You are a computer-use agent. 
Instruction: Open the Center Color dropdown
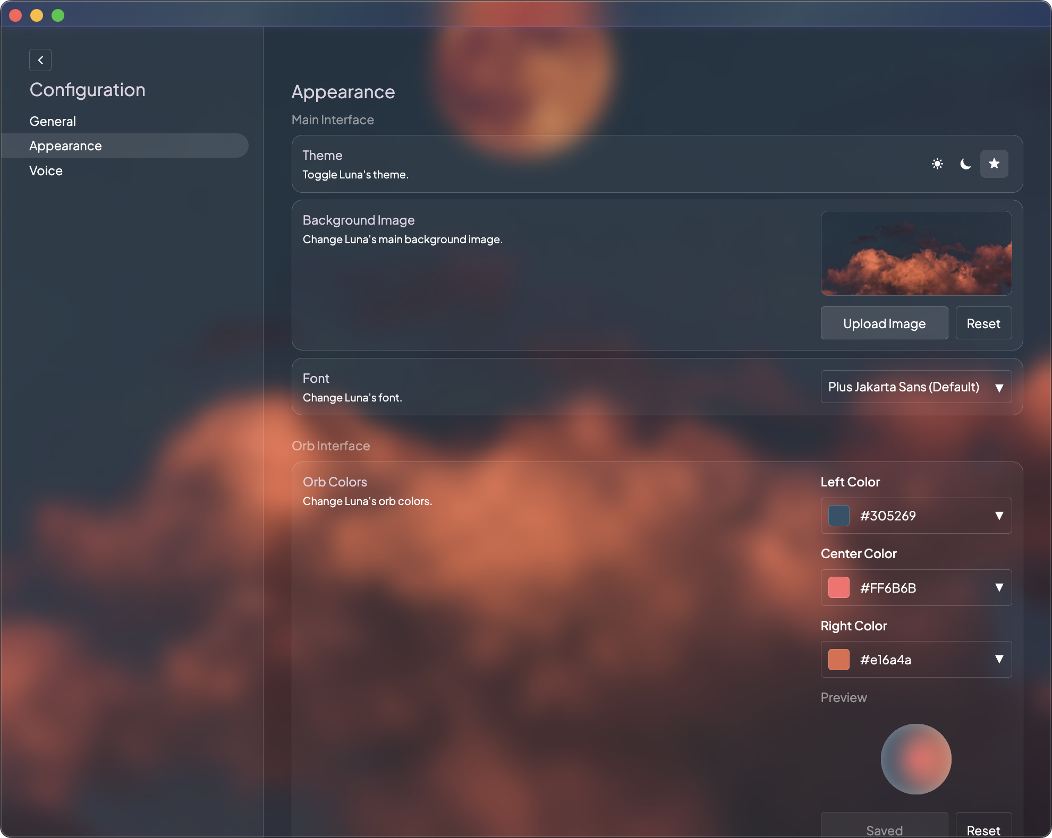click(x=998, y=588)
